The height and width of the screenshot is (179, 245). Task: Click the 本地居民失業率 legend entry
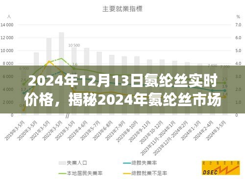point(80,173)
